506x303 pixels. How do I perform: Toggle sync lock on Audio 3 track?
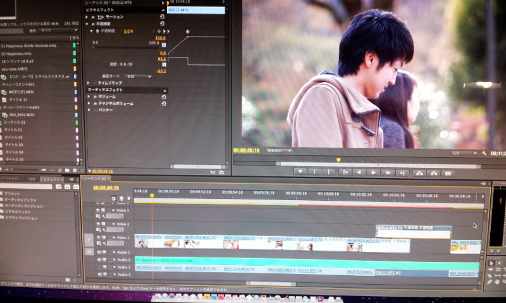(104, 267)
